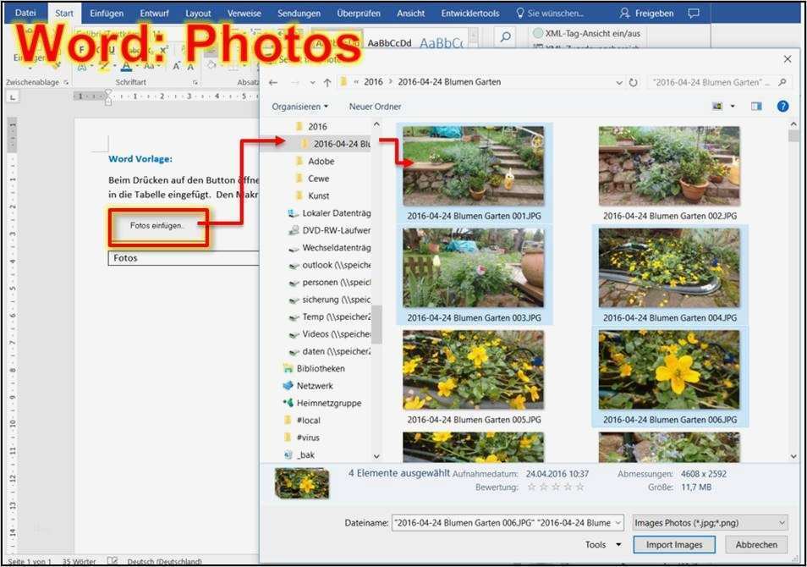Click the text highlight color icon
Image resolution: width=807 pixels, height=567 pixels.
coord(105,67)
